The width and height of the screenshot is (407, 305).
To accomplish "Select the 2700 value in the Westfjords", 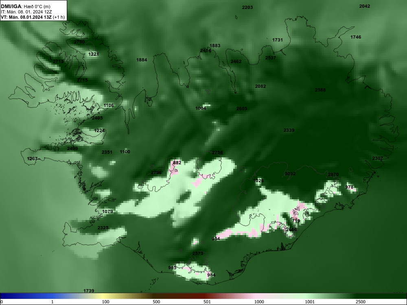I will [x=79, y=42].
